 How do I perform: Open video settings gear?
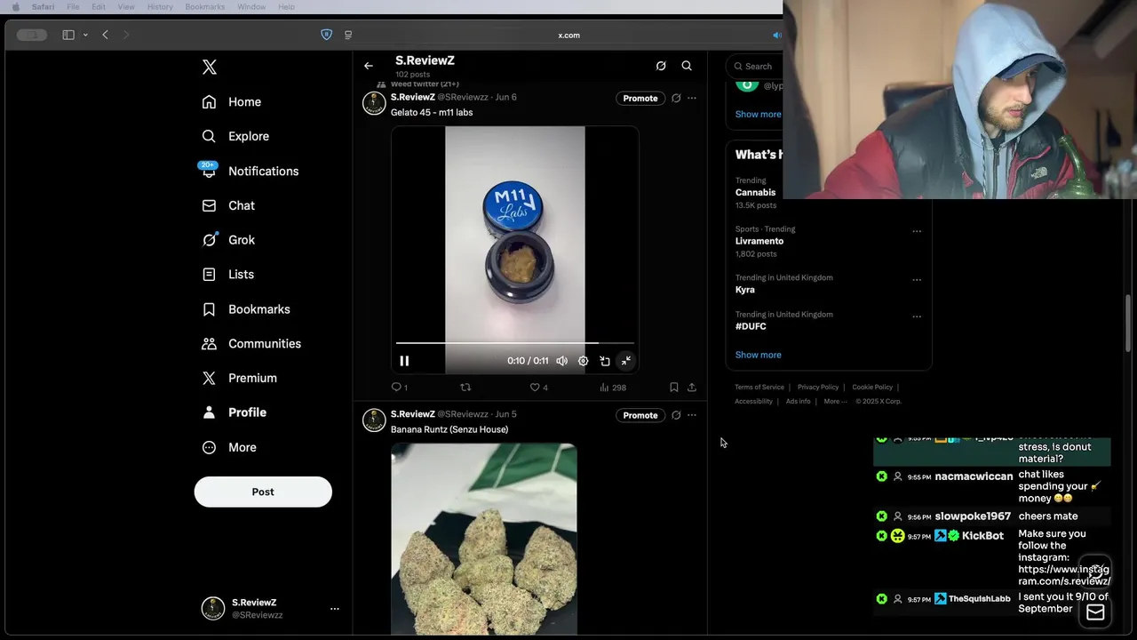[x=583, y=361]
